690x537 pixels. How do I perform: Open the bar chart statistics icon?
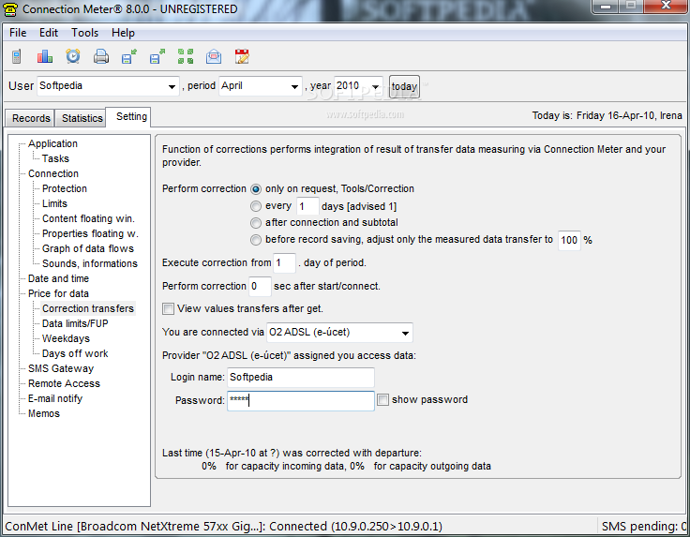click(44, 56)
